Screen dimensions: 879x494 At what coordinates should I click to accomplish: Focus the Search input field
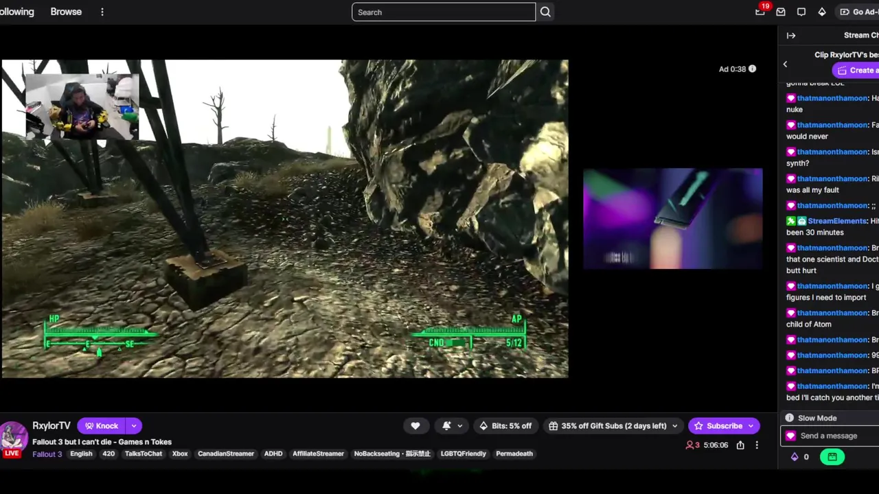point(444,12)
